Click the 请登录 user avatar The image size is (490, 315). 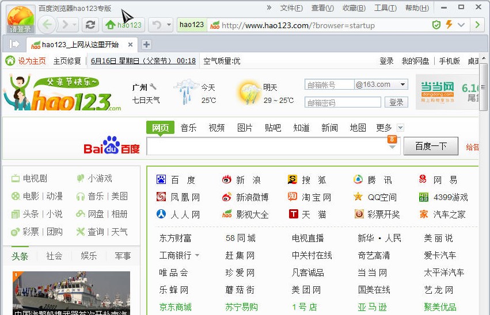pyautogui.click(x=21, y=20)
